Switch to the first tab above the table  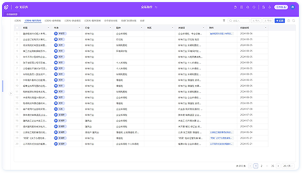pyautogui.click(x=18, y=20)
